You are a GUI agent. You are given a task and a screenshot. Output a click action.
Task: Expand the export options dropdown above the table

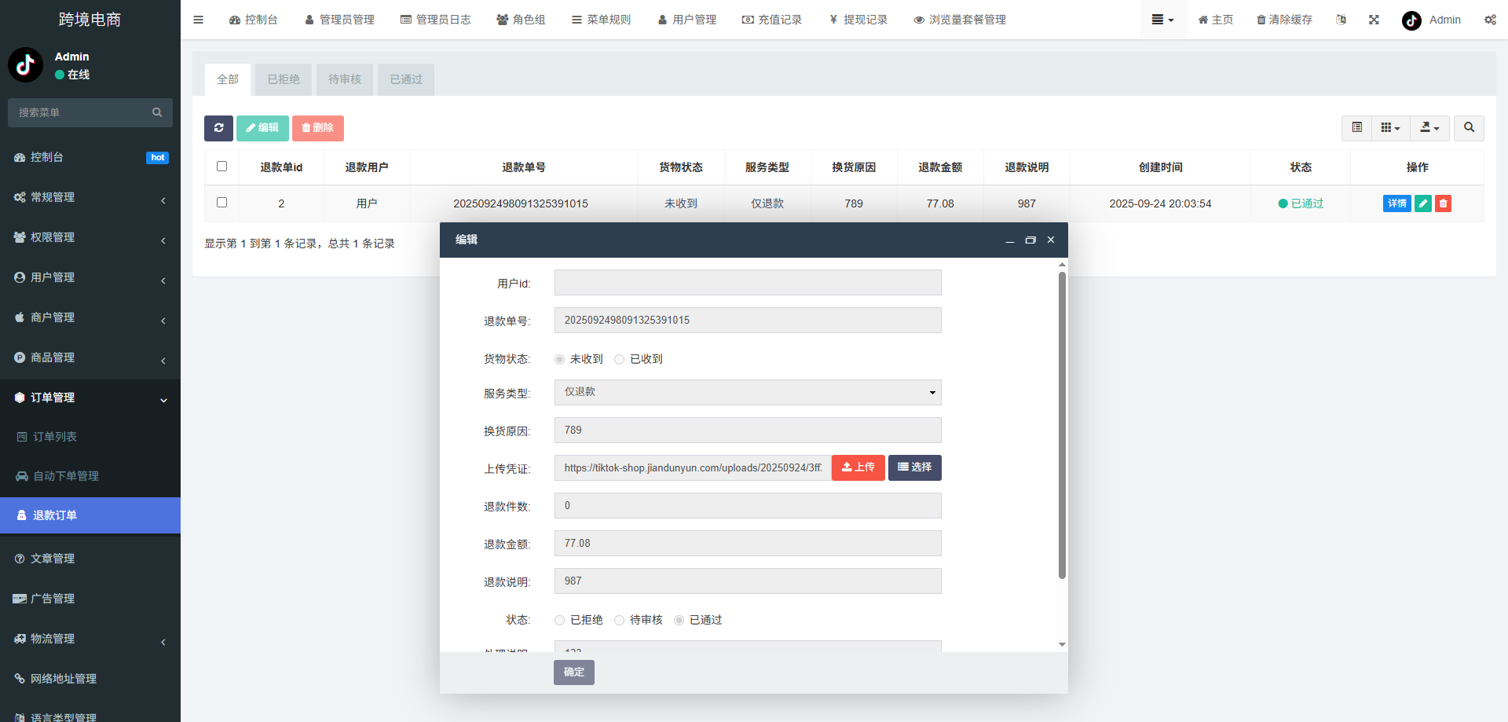click(1429, 127)
